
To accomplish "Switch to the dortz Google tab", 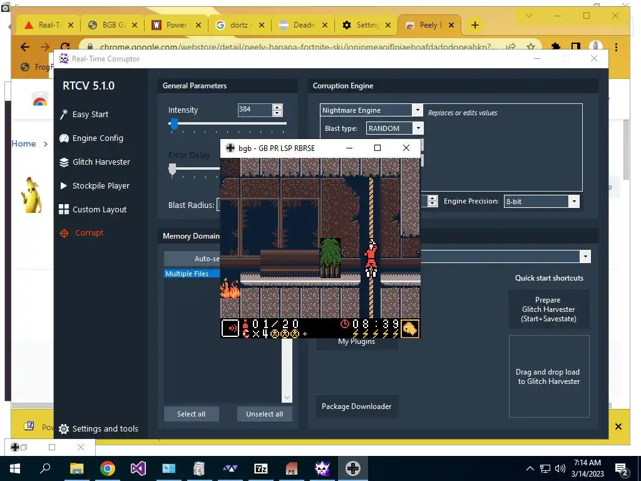I will [x=240, y=25].
